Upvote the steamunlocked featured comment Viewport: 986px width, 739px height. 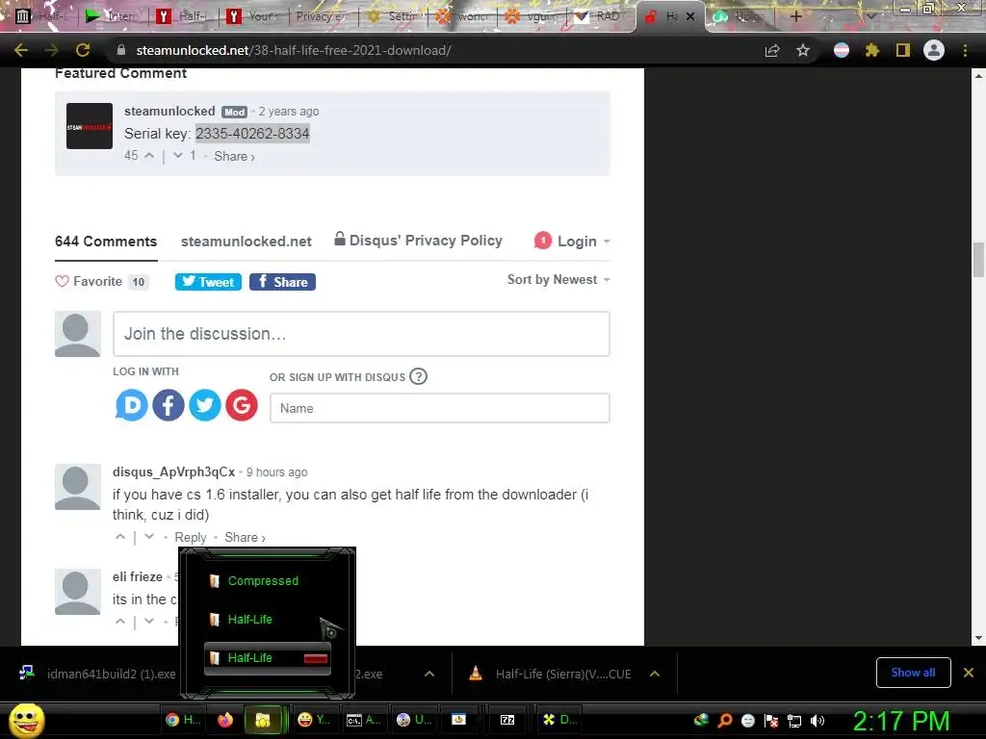[x=149, y=155]
